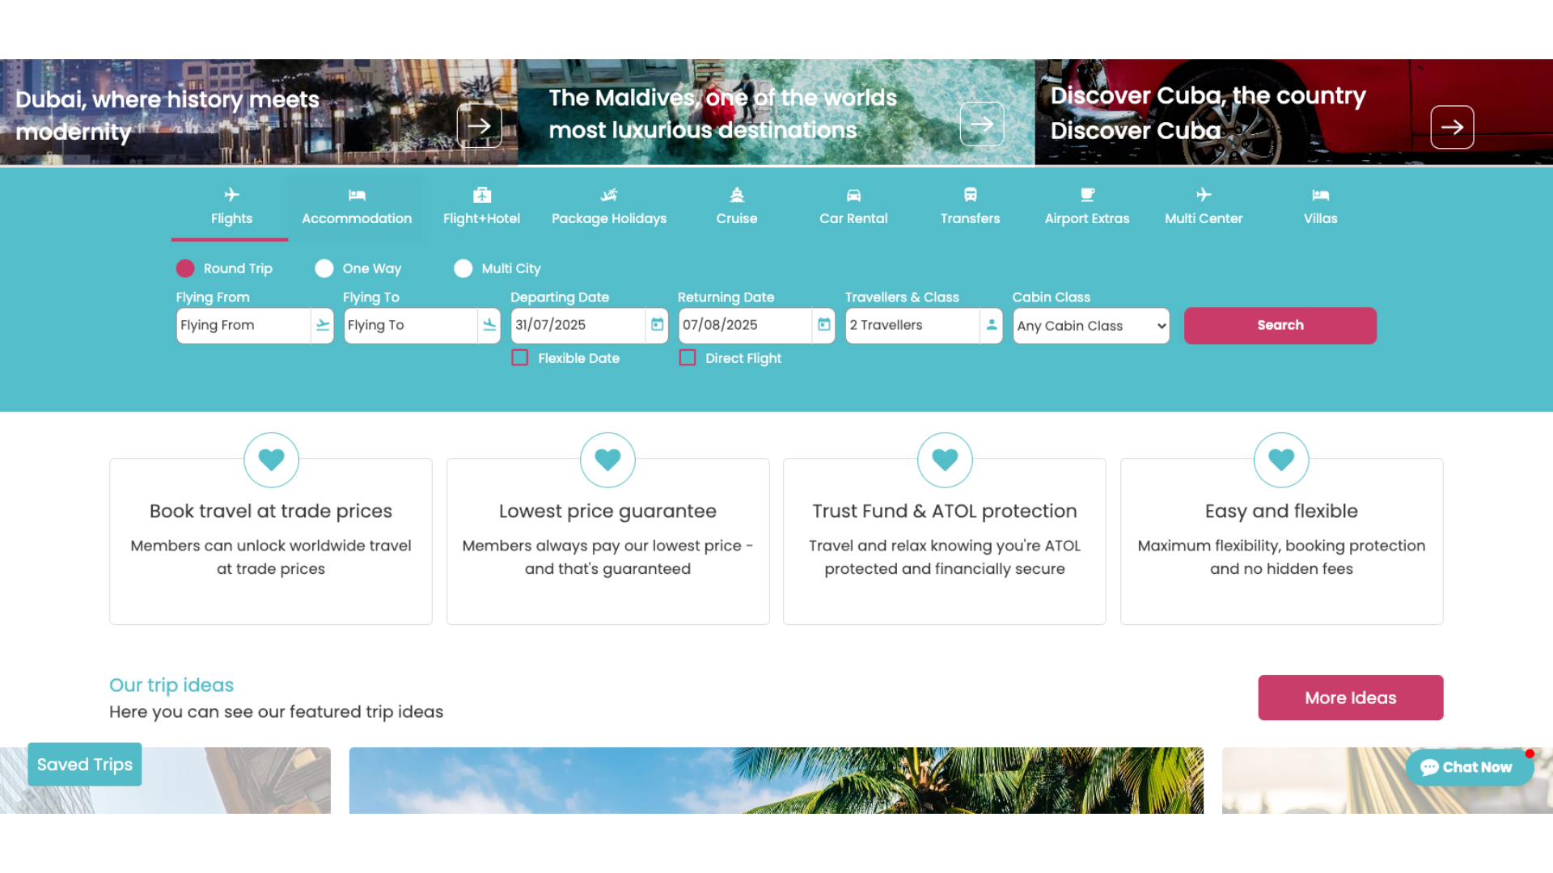Click the More Ideas button
1553x873 pixels.
tap(1349, 698)
